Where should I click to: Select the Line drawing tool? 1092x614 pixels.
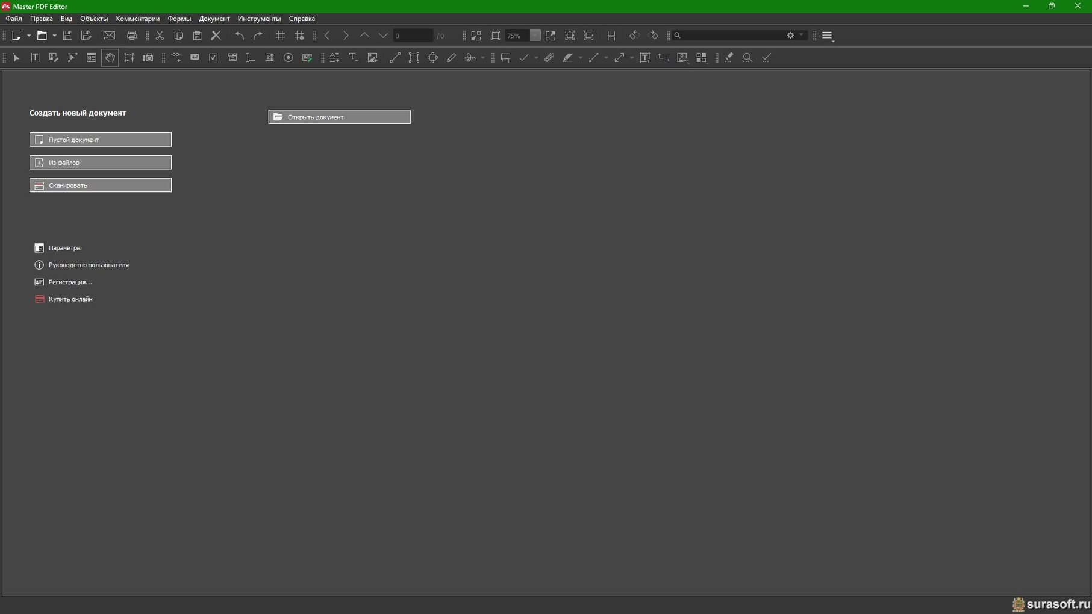[395, 58]
